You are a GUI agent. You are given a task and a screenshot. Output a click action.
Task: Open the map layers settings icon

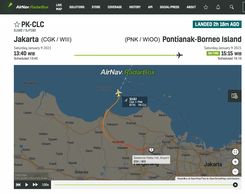[234, 96]
